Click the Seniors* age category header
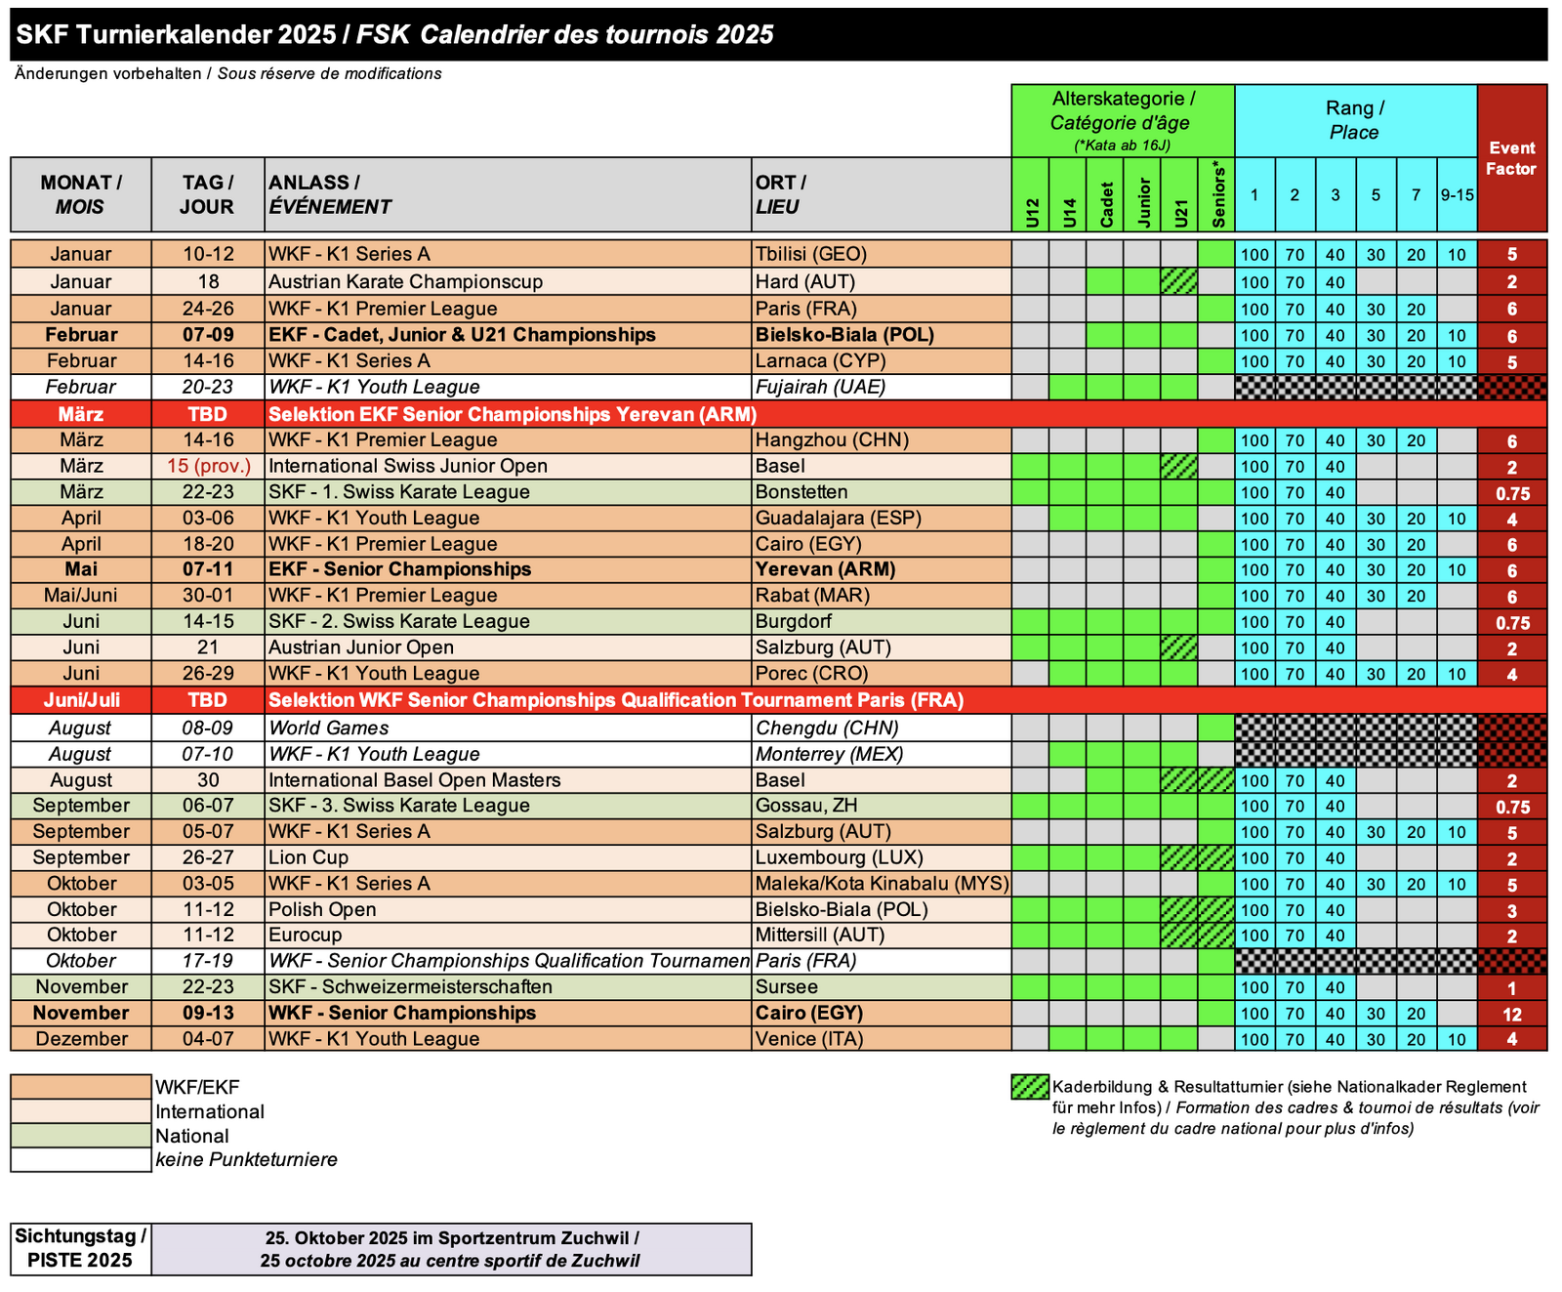Viewport: 1562px width, 1292px height. tap(1216, 194)
